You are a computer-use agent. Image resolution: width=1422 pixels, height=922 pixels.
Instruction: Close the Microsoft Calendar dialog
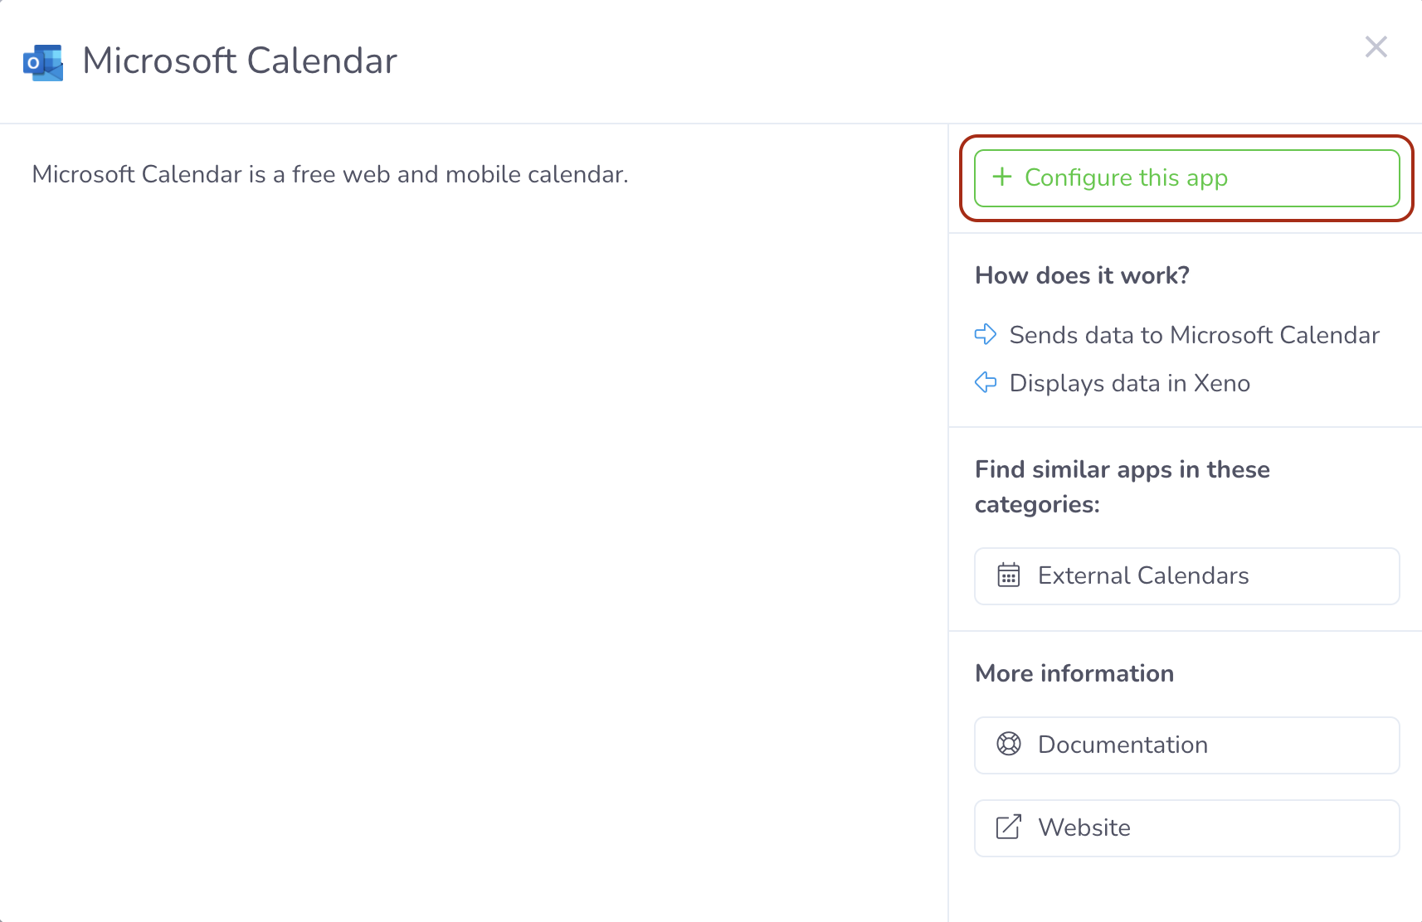coord(1376,47)
